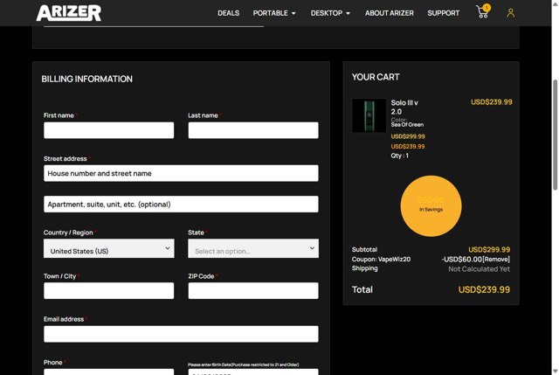559x375 pixels.
Task: Expand the DESKTOP menu
Action: (x=330, y=13)
